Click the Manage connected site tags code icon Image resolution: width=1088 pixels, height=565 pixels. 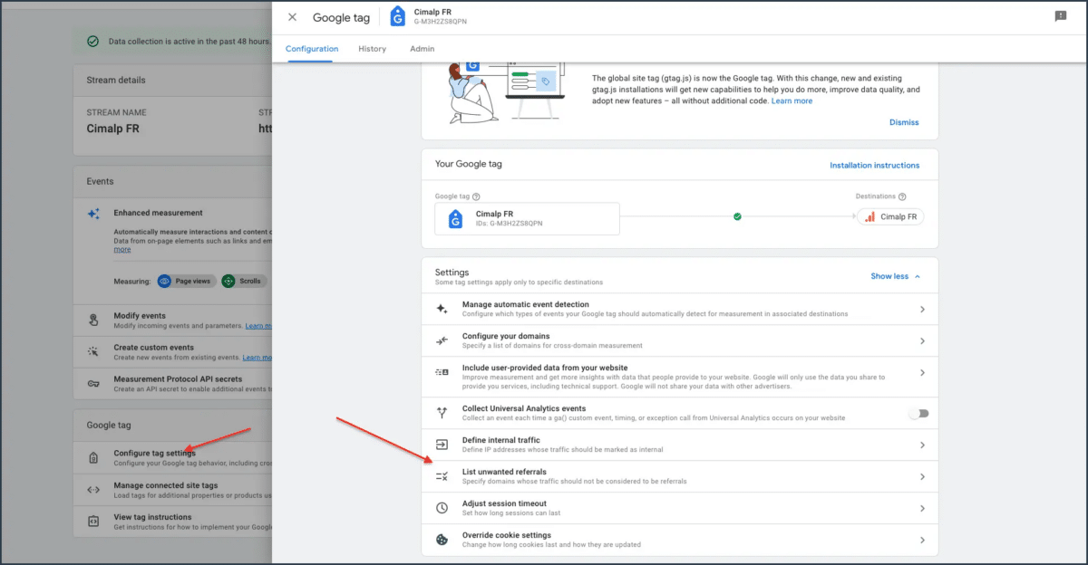93,490
